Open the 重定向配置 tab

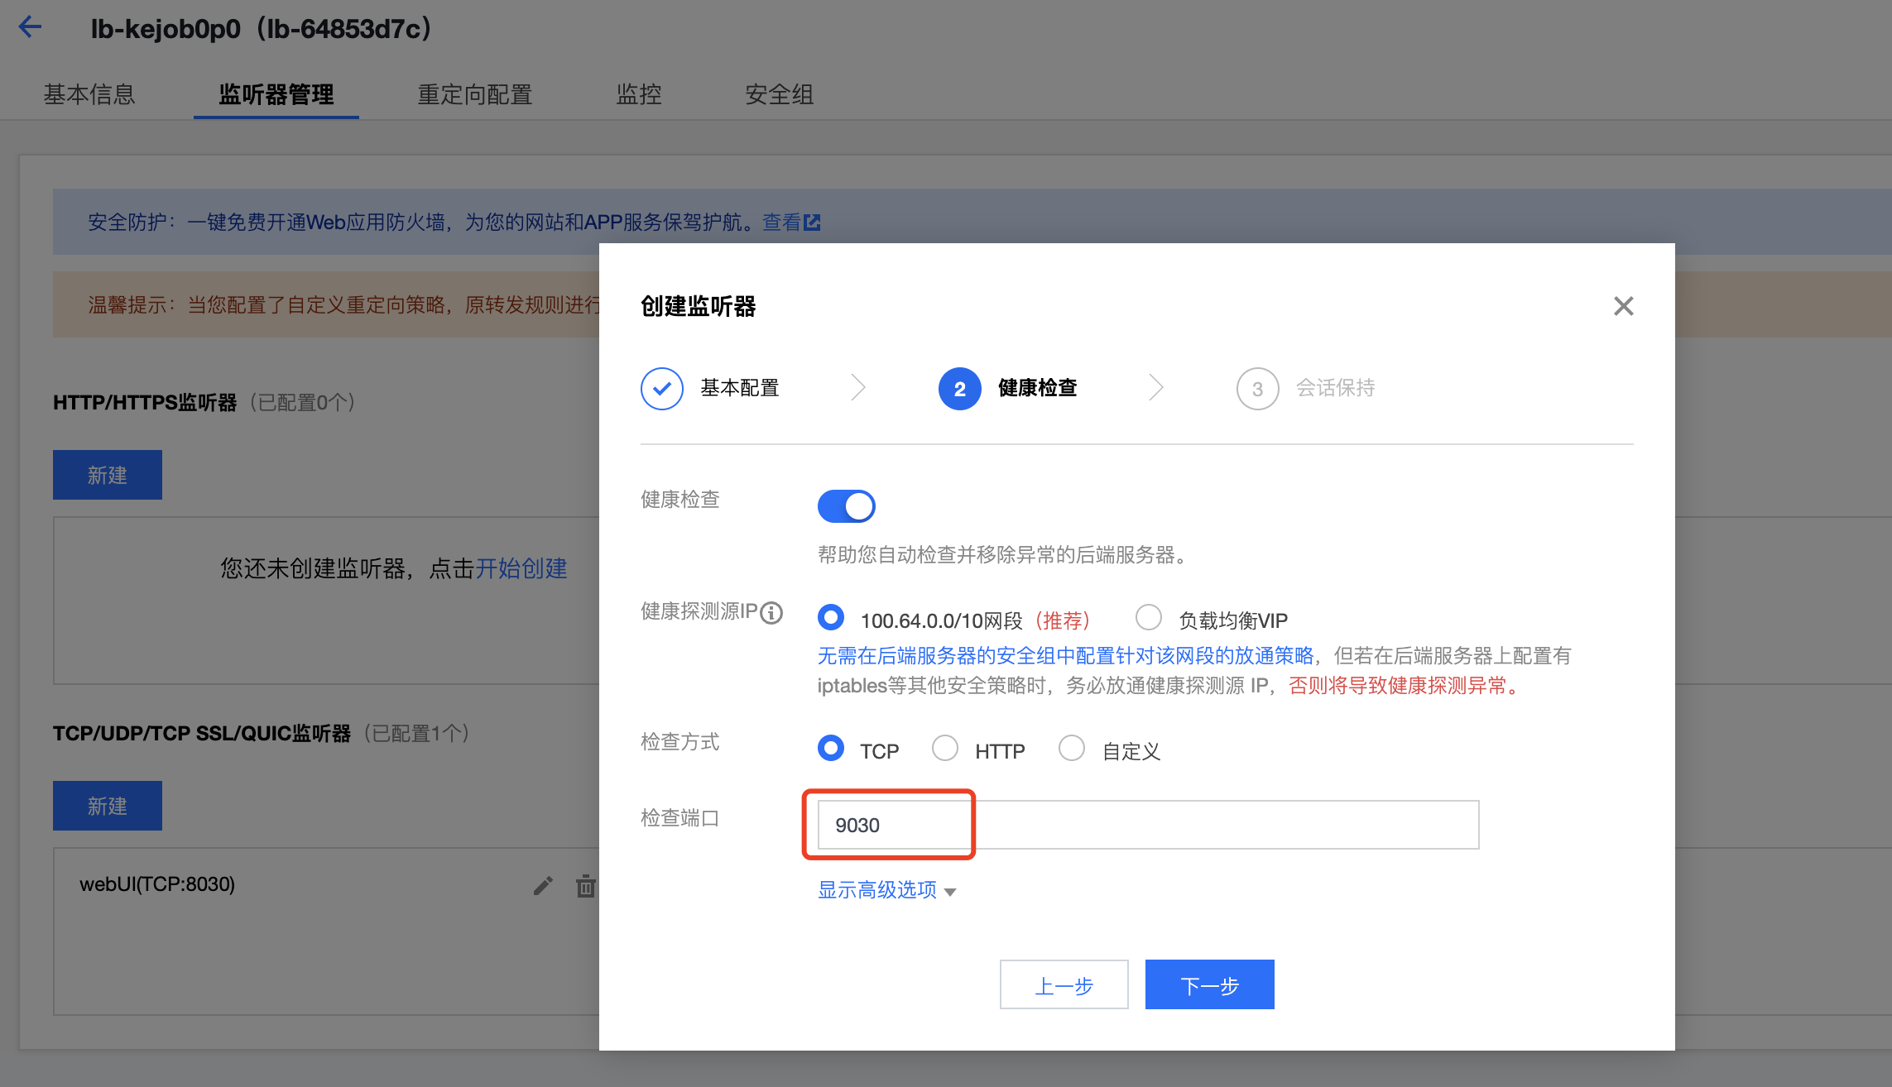click(x=475, y=94)
